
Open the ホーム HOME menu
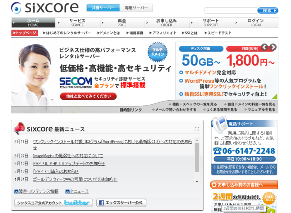[x=33, y=23]
